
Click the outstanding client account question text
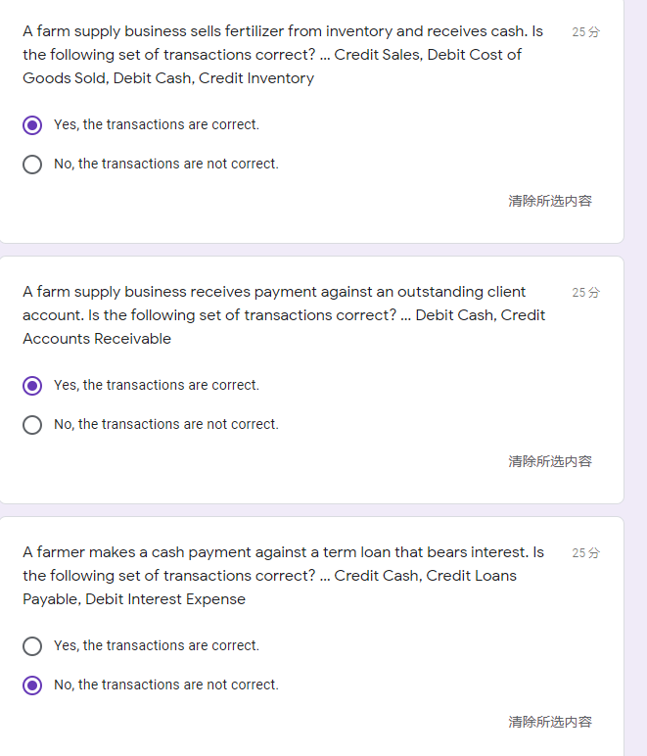click(x=284, y=315)
